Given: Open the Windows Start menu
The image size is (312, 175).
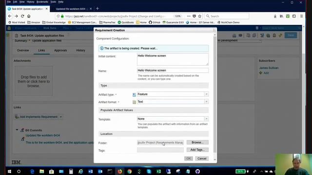Looking at the screenshot, I should [x=9, y=171].
